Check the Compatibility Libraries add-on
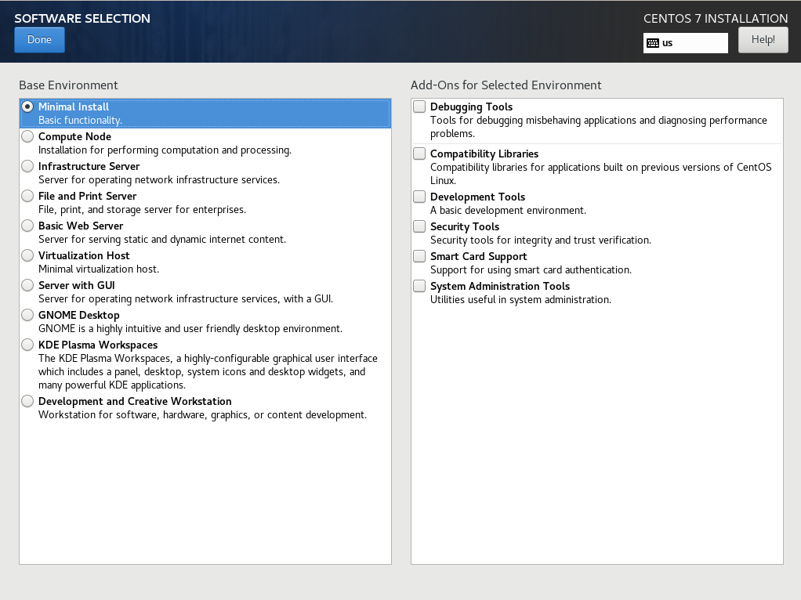 pyautogui.click(x=419, y=154)
